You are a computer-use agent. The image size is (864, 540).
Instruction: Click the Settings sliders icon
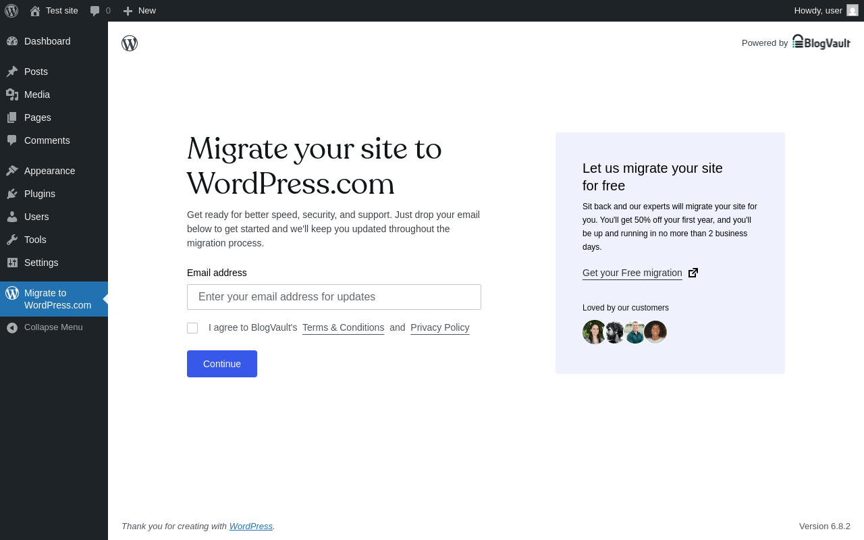(x=12, y=263)
